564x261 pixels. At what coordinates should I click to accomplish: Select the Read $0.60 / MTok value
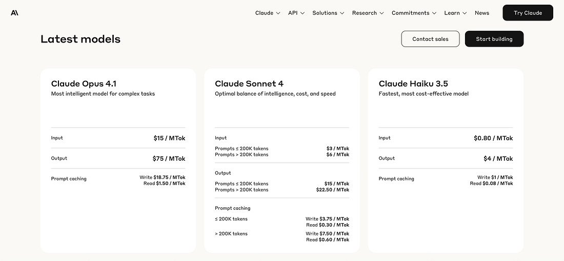pos(328,240)
